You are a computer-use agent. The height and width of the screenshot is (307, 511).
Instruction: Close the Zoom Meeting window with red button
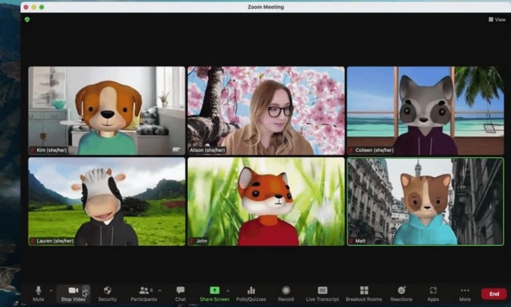(26, 7)
